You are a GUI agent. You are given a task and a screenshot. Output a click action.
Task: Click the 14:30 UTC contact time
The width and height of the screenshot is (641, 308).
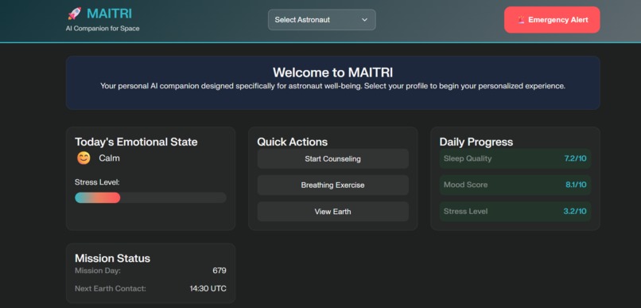tap(208, 289)
